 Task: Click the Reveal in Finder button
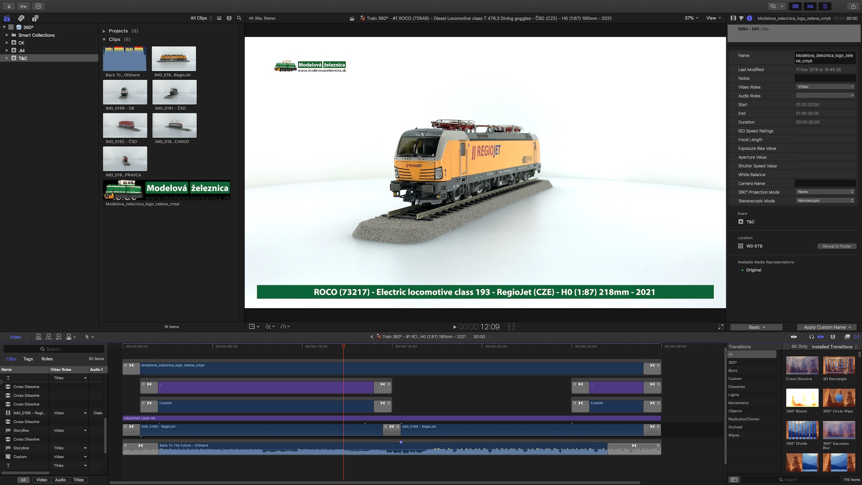837,246
